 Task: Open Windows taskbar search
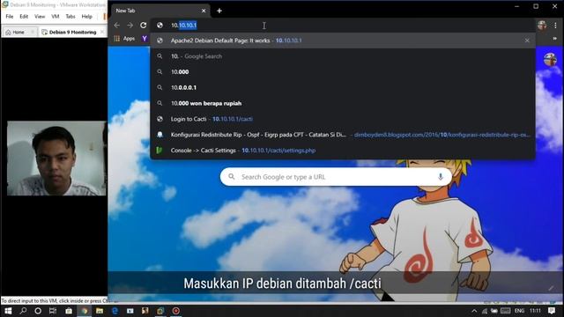click(24, 311)
